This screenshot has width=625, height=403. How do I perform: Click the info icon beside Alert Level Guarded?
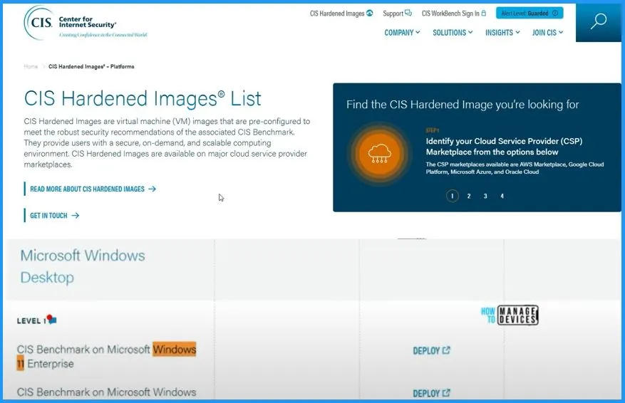pos(555,13)
